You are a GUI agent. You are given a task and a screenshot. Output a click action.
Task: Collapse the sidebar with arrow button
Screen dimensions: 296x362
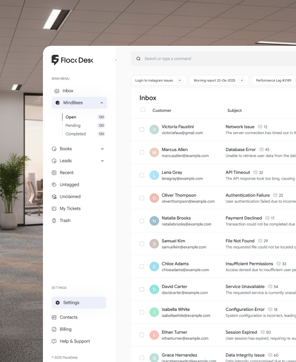[x=116, y=60]
